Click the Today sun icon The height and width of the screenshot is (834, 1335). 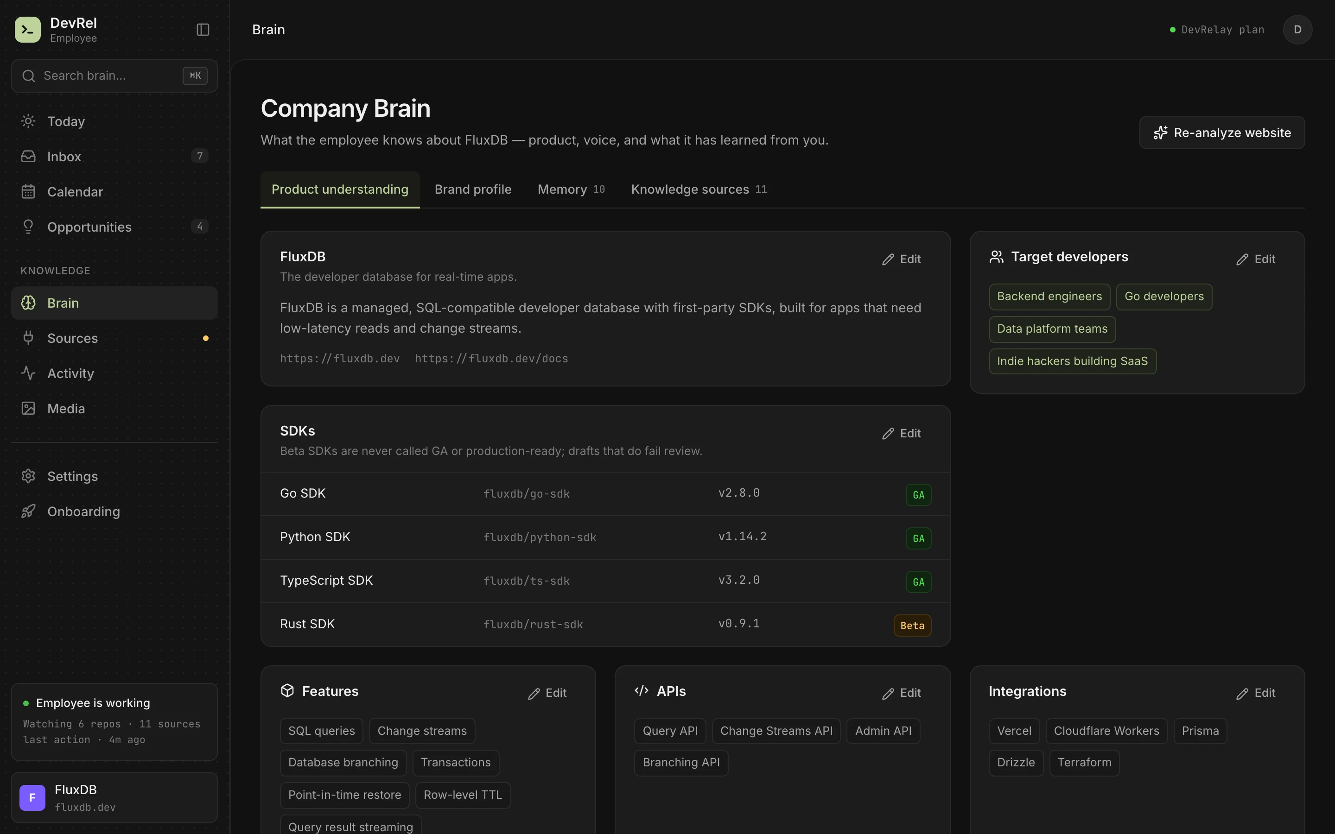coord(28,121)
